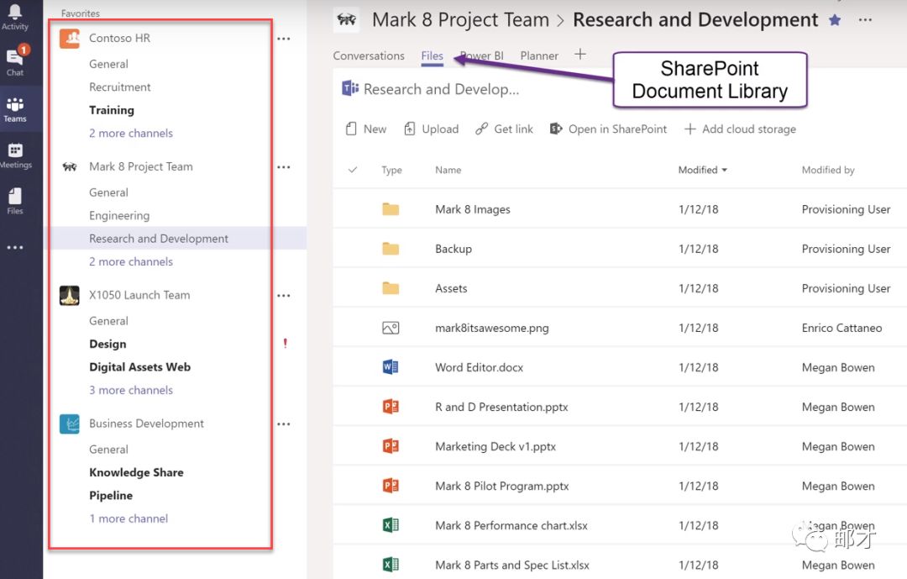The image size is (907, 579).
Task: Expand 2 more channels under Contoso HR
Action: [131, 133]
